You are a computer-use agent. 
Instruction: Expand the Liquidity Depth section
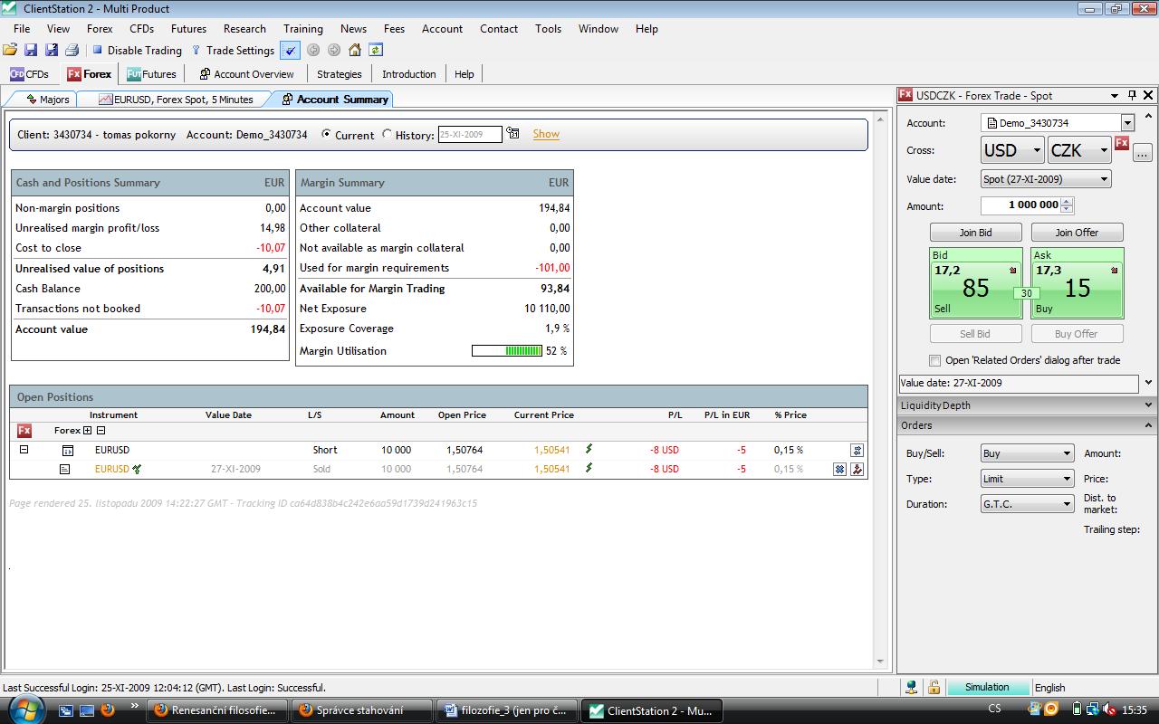(1148, 405)
